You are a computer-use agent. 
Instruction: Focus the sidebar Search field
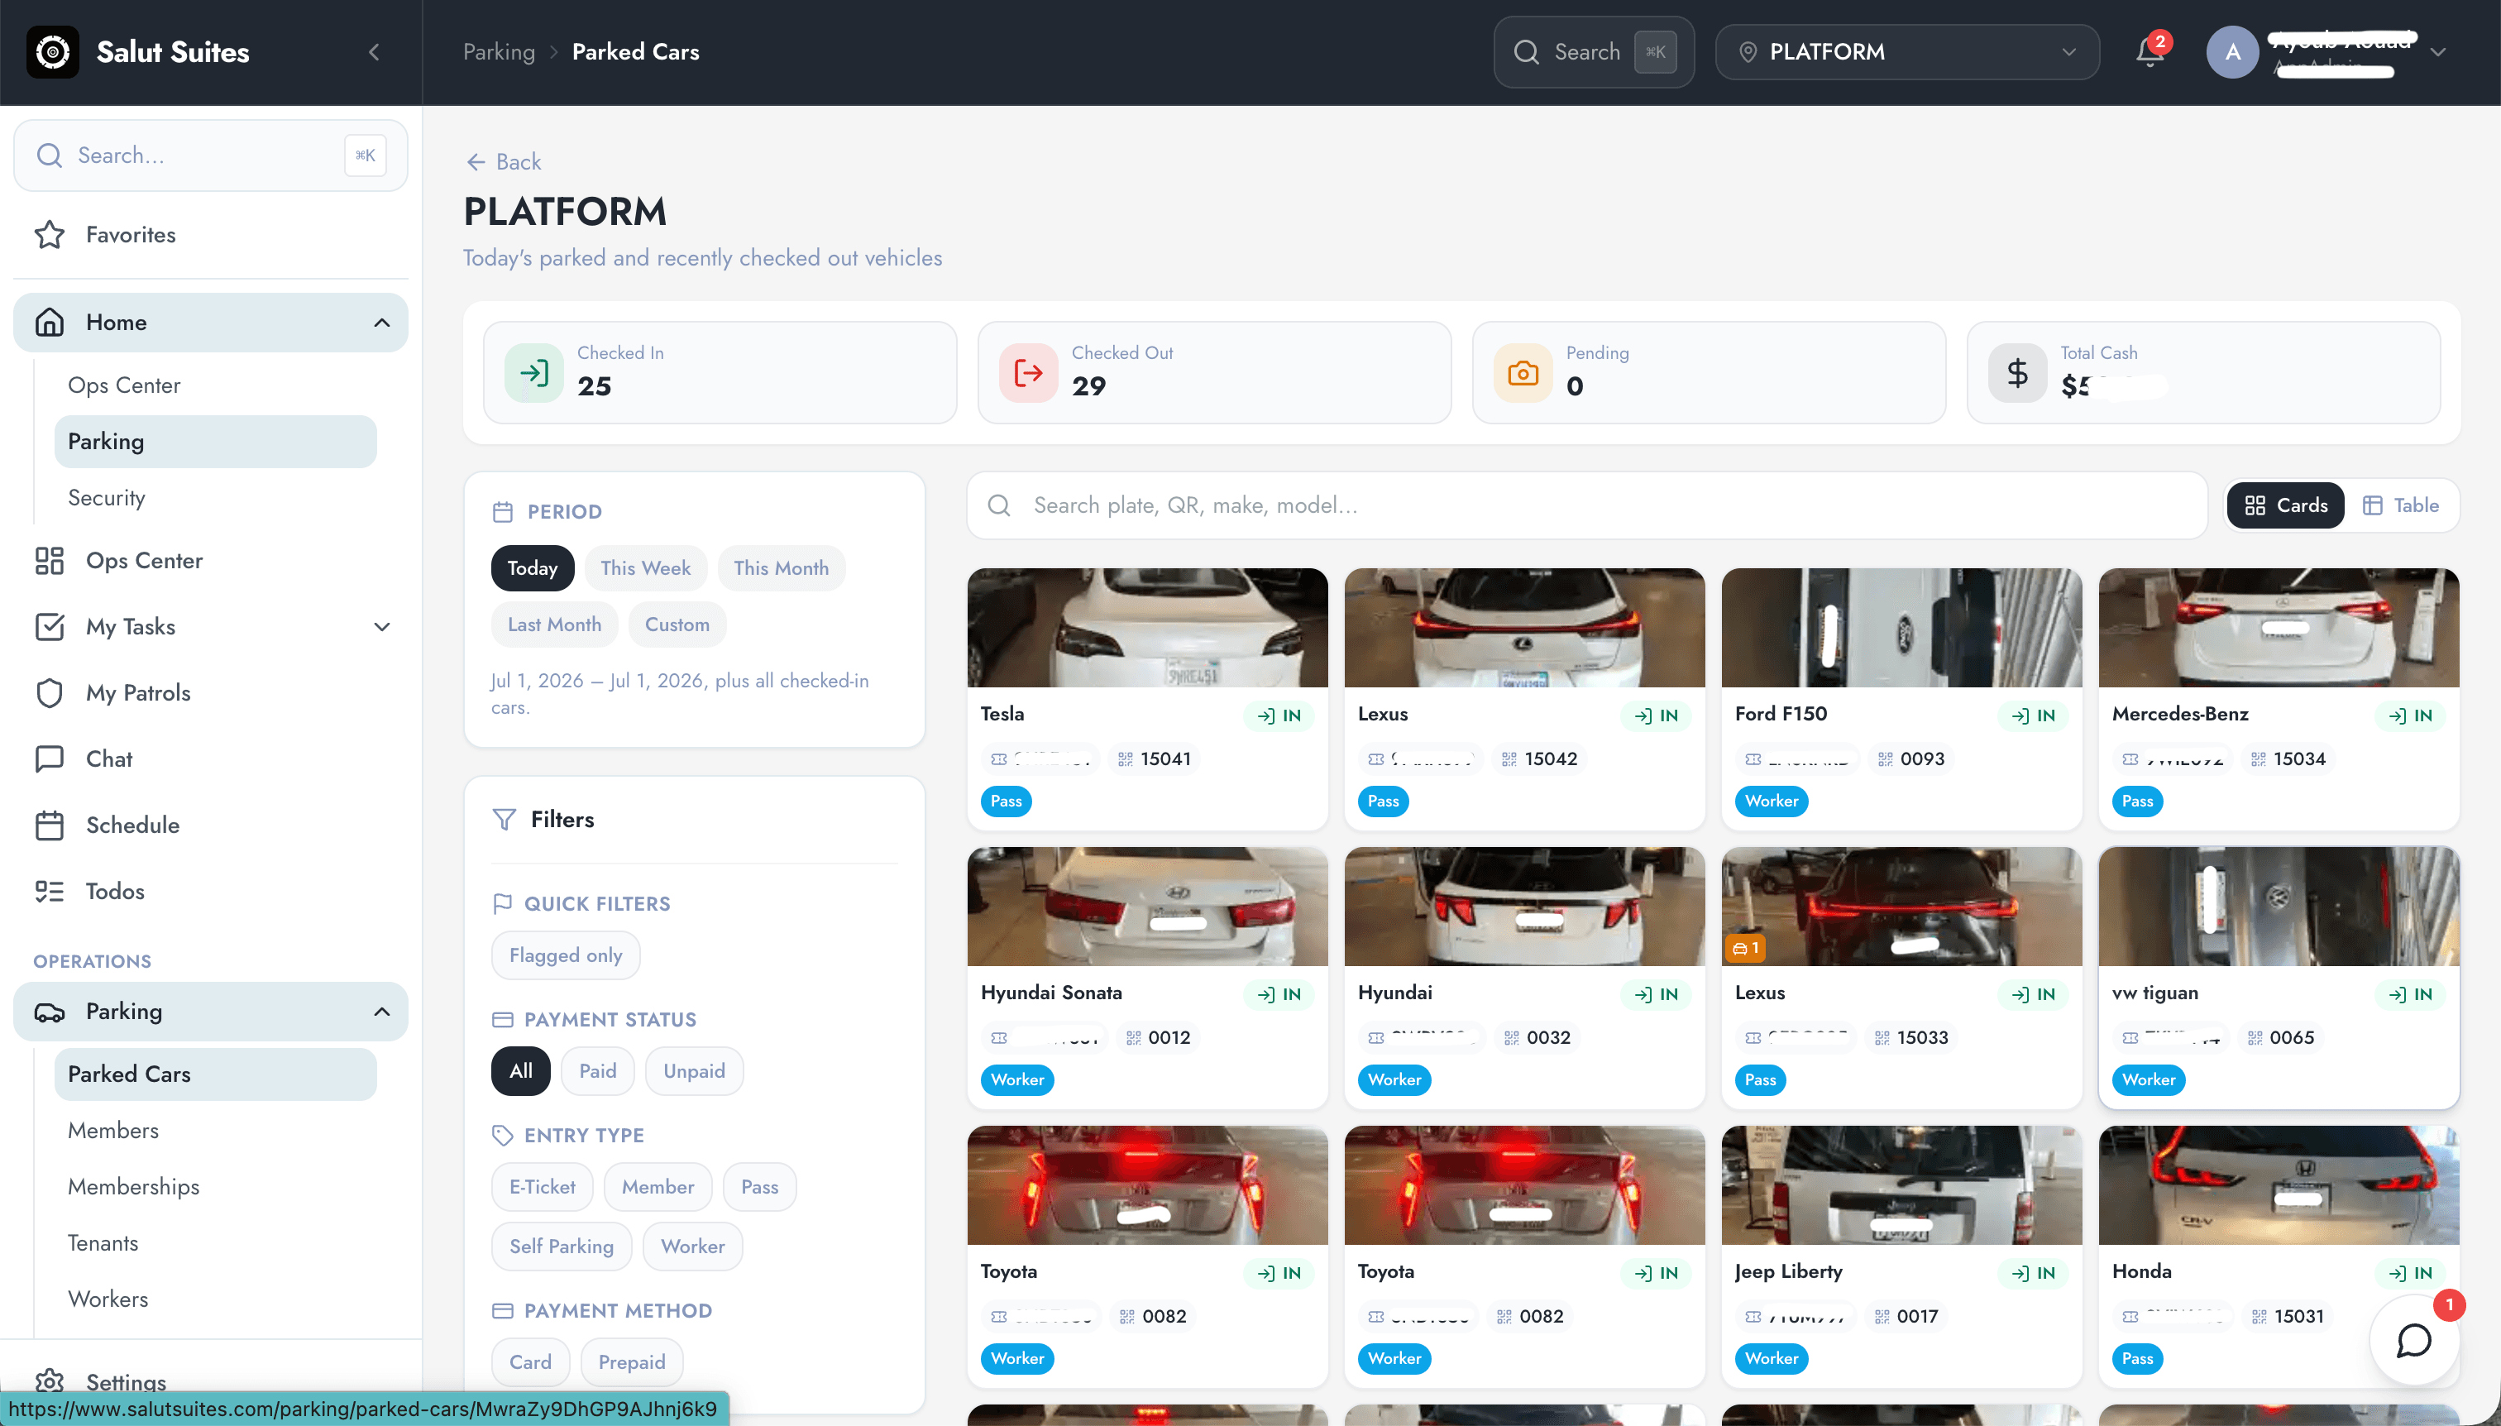point(211,156)
